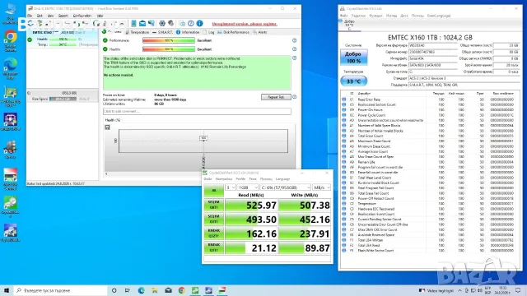The width and height of the screenshot is (527, 296).
Task: Click the 'Click to add comment' field
Action: [x=197, y=112]
